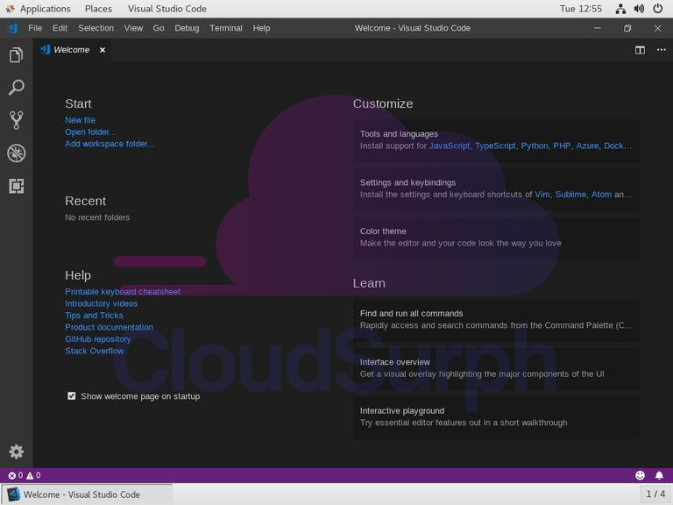Open the system network icon
Screen dimensions: 673x505
[x=620, y=9]
